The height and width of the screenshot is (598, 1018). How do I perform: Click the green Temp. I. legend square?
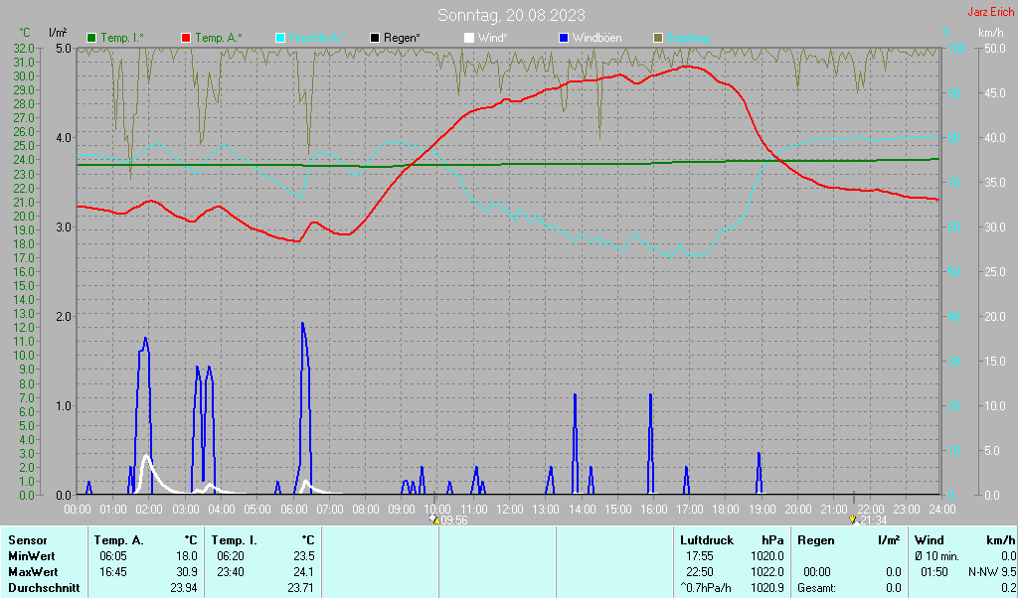click(91, 39)
